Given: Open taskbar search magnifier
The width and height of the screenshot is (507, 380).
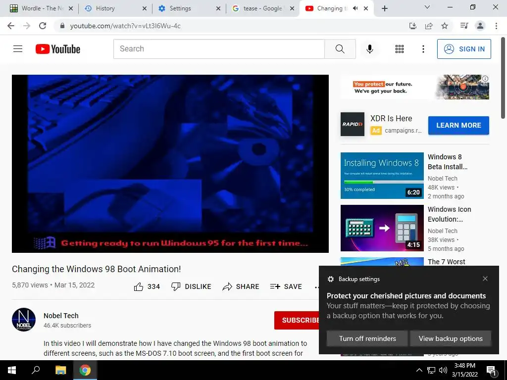Looking at the screenshot, I should [x=36, y=370].
